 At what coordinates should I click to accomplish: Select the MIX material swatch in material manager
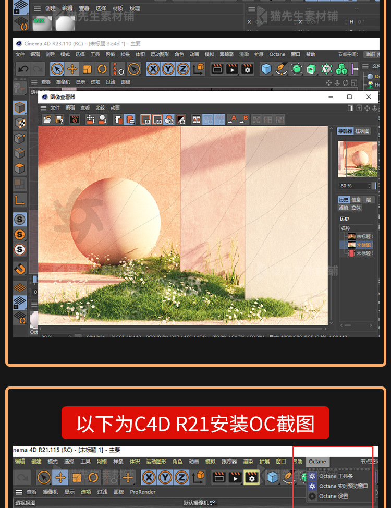pos(42,22)
